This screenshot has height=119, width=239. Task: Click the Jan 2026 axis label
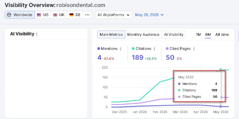(x=140, y=112)
